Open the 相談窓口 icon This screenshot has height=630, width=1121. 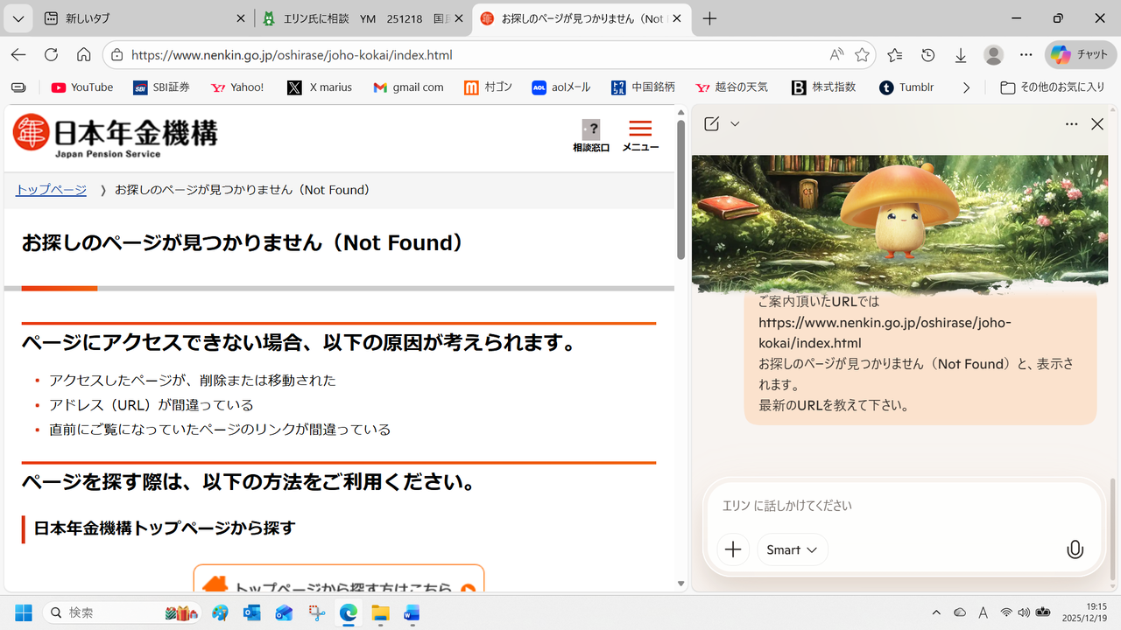click(591, 136)
